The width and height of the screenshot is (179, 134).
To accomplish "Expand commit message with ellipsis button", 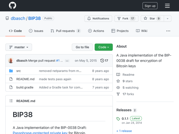I will pyautogui.click(x=67, y=61).
